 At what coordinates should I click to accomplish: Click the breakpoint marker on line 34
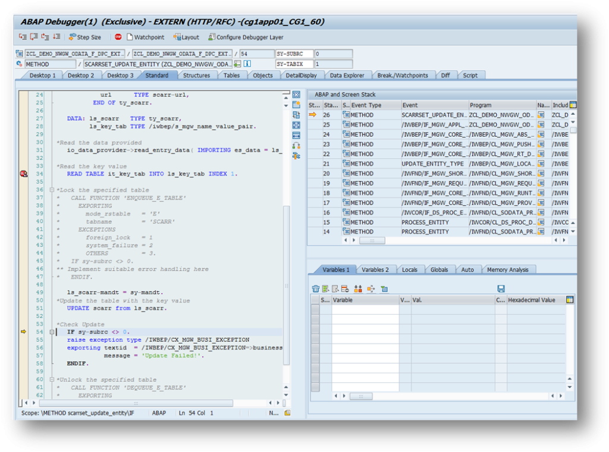(x=24, y=174)
